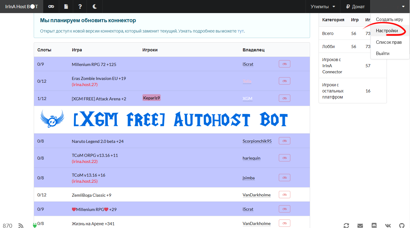The height and width of the screenshot is (228, 410).
Task: Select game ZemliBoga Classic +9
Action: point(92,195)
